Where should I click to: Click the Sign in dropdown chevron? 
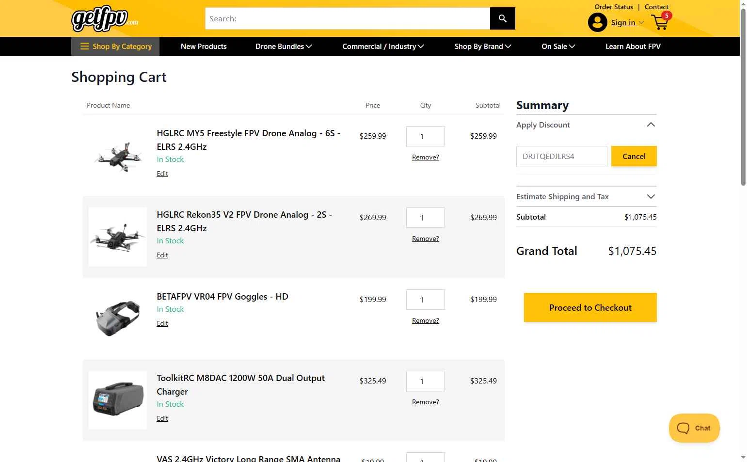click(641, 23)
